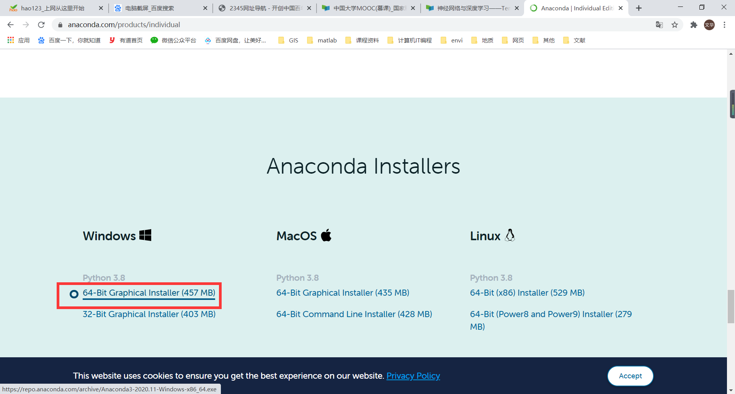Viewport: 735px width, 394px height.
Task: Close the 中国大学MOOC tab
Action: [x=413, y=8]
